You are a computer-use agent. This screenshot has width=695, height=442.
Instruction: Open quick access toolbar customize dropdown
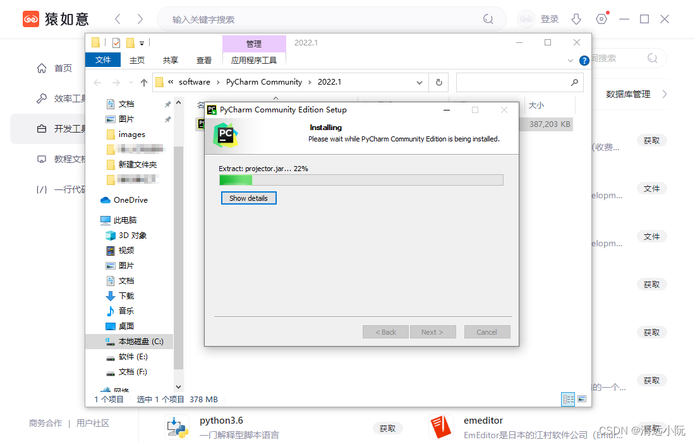[142, 44]
